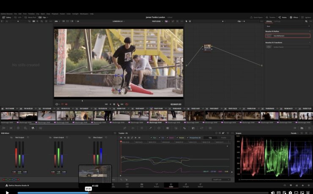The width and height of the screenshot is (313, 194).
Task: Open the Nodes panel button
Action: click(282, 18)
